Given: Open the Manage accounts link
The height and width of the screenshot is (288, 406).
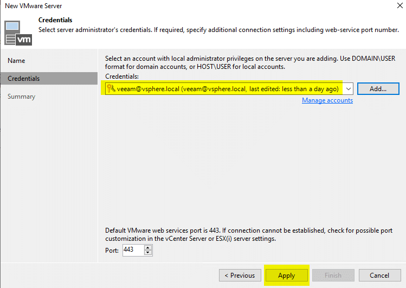Looking at the screenshot, I should (327, 100).
